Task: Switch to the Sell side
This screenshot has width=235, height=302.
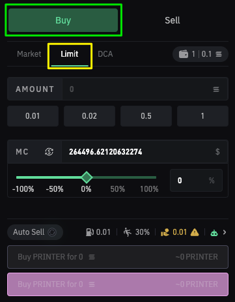Action: [173, 20]
